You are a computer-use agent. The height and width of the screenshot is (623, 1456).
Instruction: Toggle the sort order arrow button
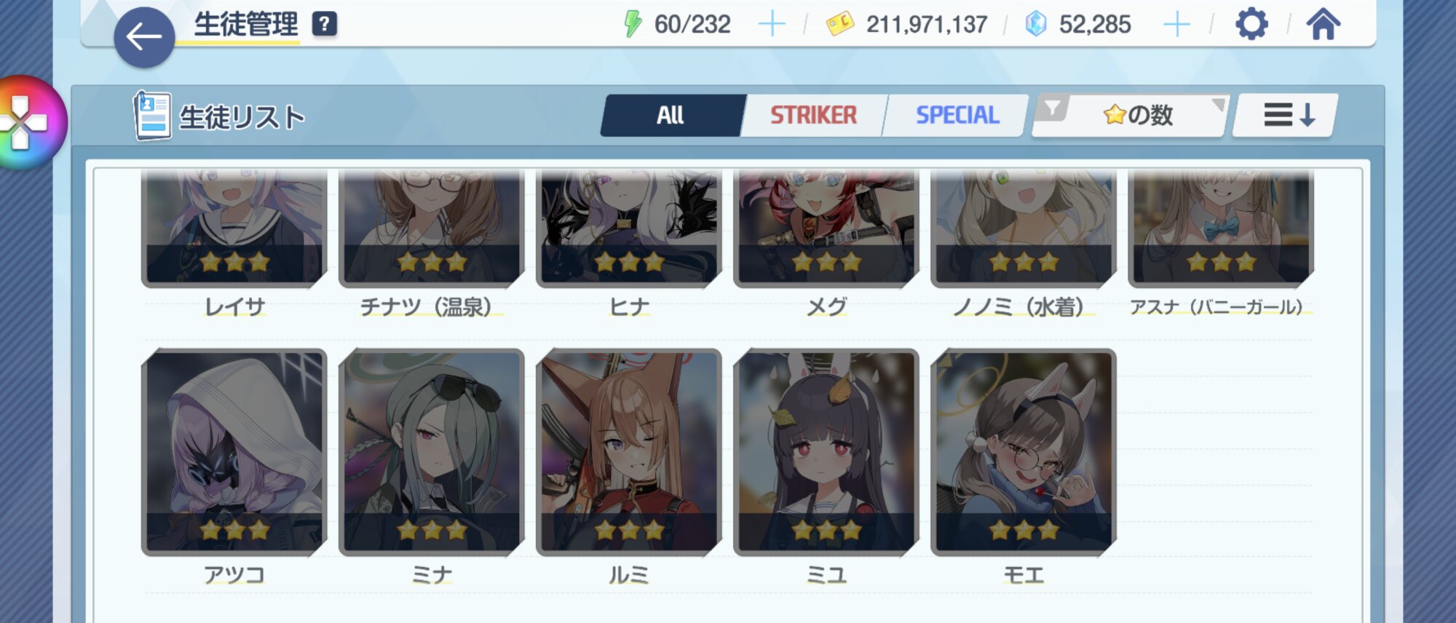(x=1287, y=115)
